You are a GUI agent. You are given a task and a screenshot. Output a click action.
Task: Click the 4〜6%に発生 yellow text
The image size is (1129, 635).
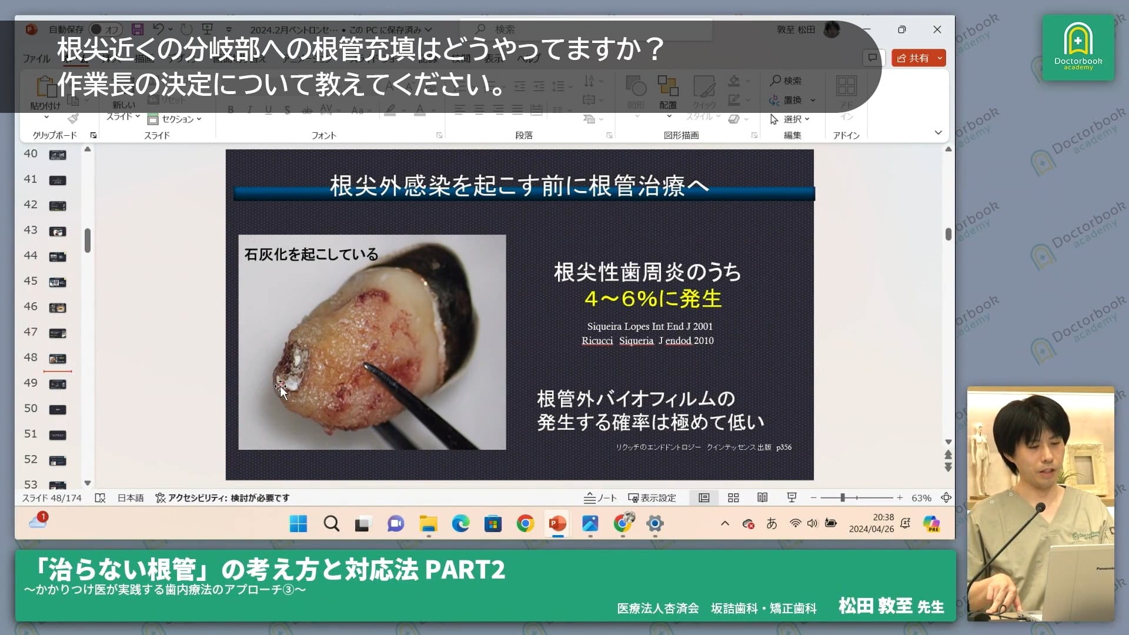(653, 299)
